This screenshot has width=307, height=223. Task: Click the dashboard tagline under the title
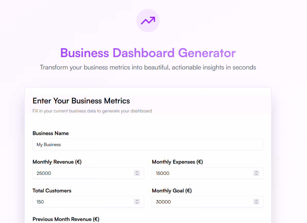coord(148,67)
